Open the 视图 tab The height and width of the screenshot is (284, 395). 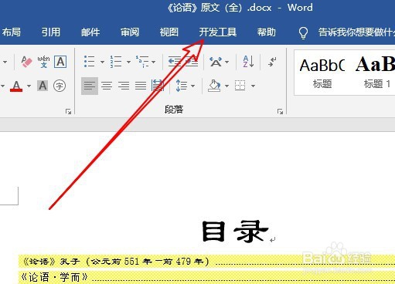click(169, 32)
